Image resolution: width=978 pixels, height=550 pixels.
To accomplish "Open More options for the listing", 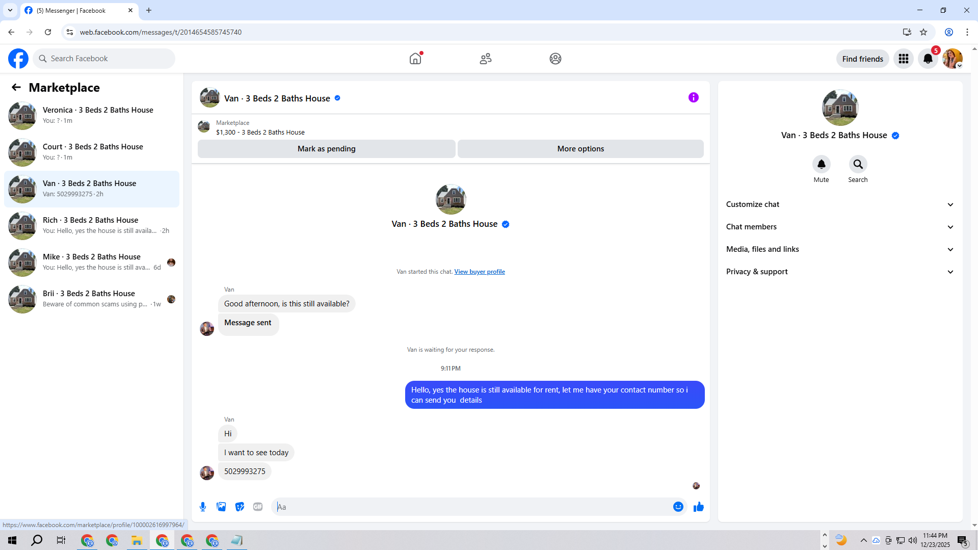I will pos(580,149).
